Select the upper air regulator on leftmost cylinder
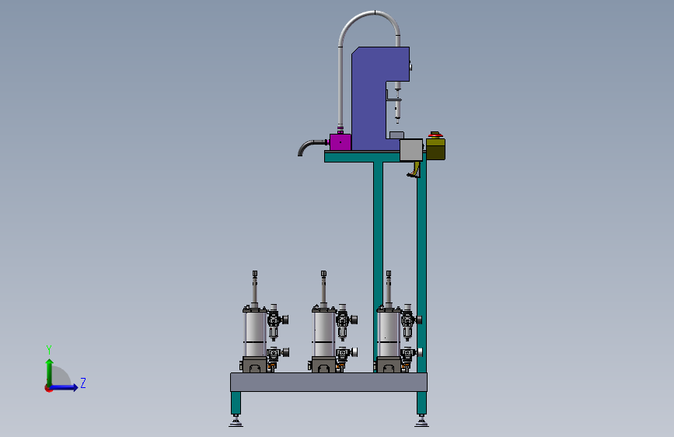 point(275,322)
